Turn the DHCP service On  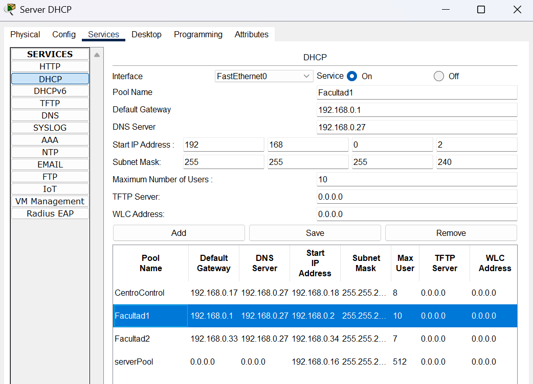(352, 76)
